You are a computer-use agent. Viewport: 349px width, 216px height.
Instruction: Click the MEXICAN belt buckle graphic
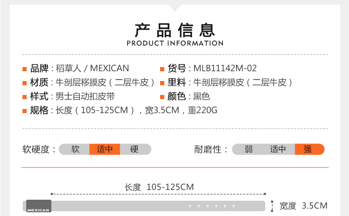39,206
